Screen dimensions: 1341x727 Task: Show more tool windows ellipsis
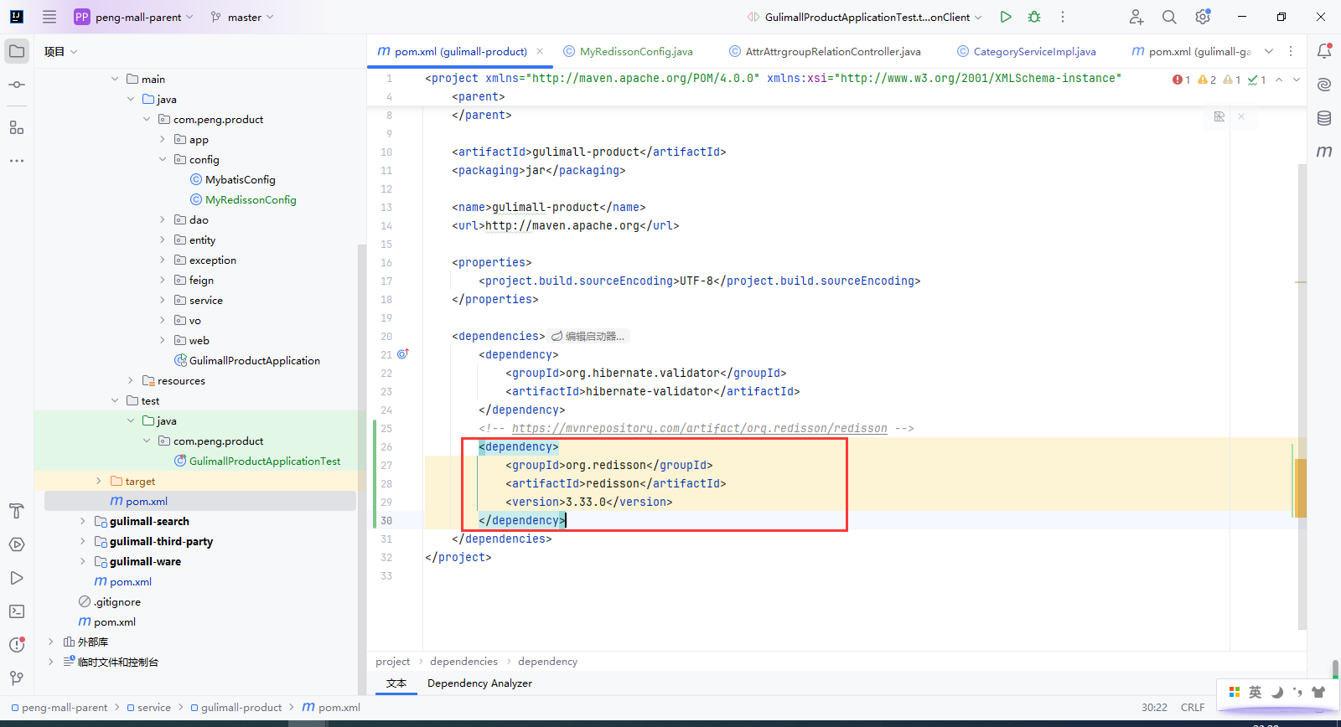17,160
